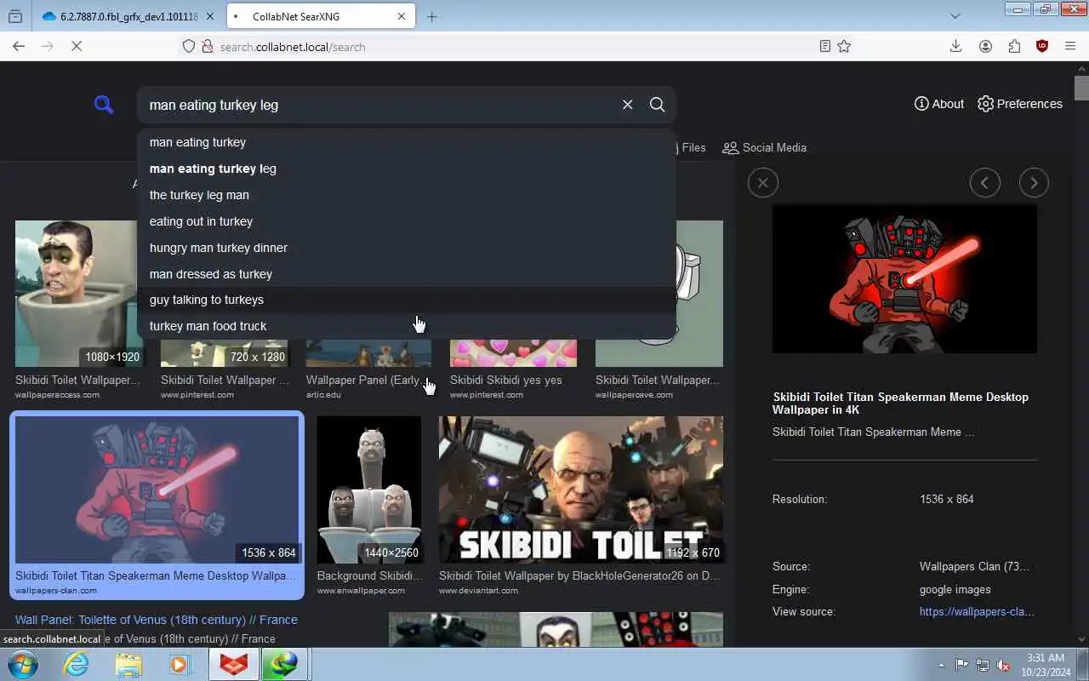Image resolution: width=1089 pixels, height=681 pixels.
Task: Open the 1080×1920 Skibidi Toilet thumbnail
Action: click(79, 294)
